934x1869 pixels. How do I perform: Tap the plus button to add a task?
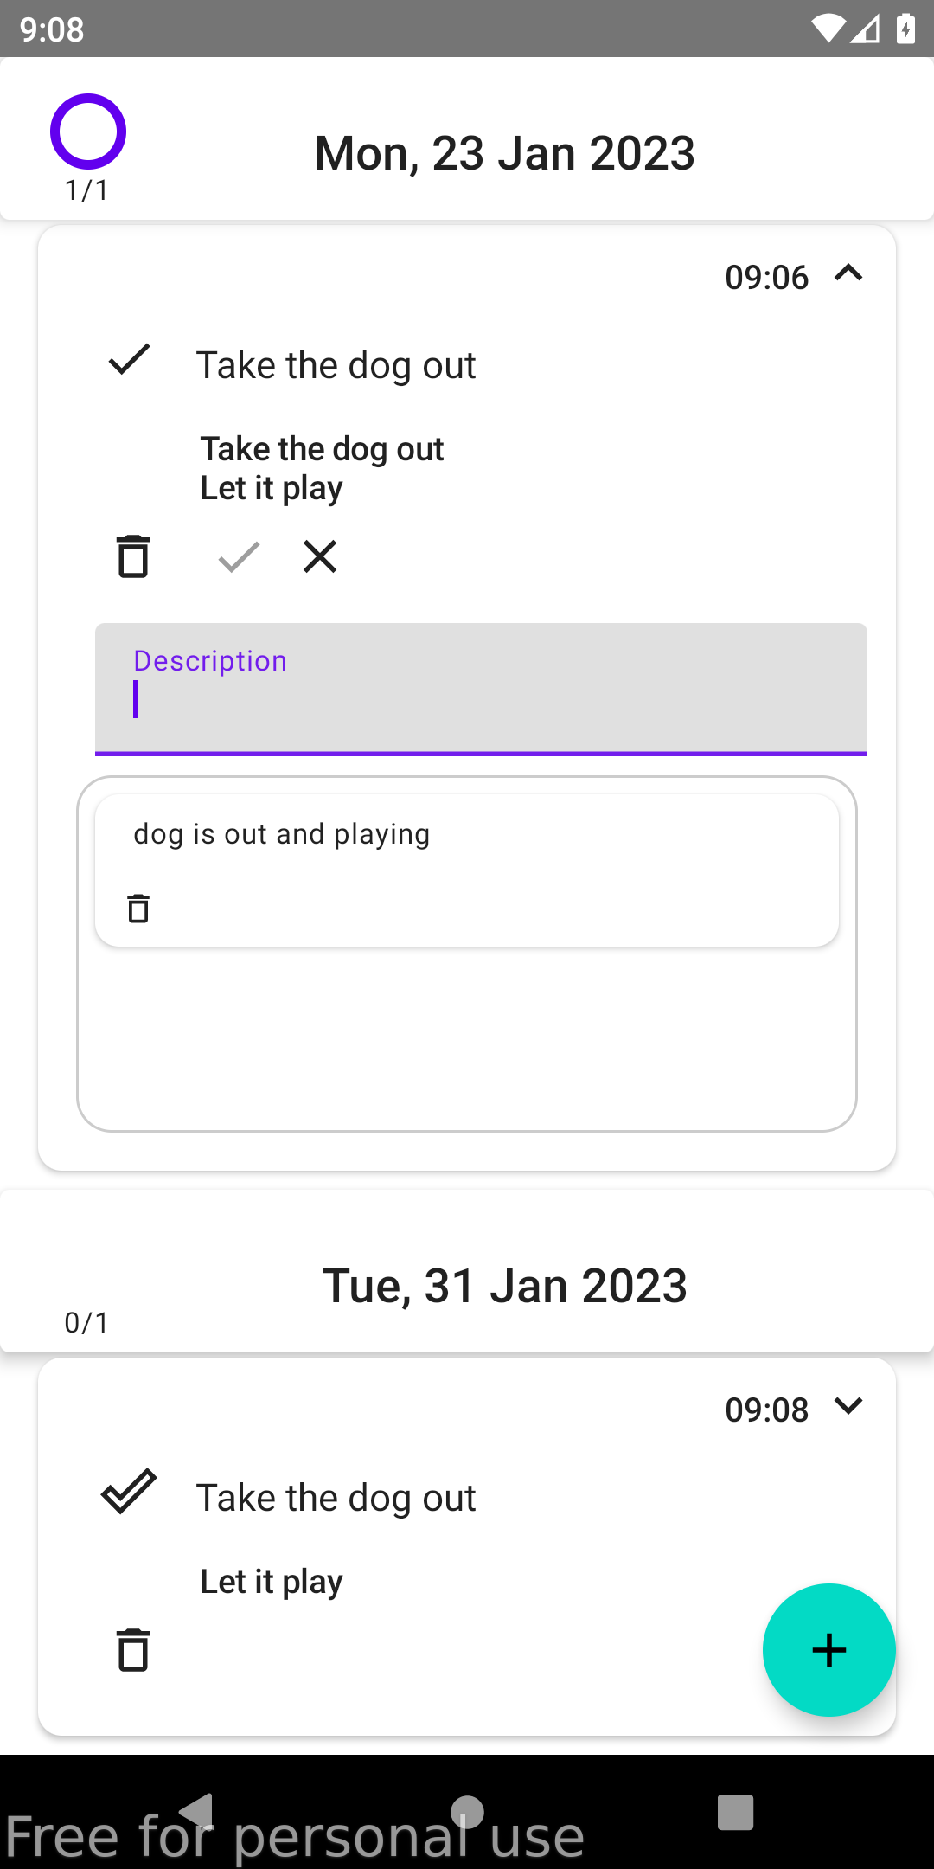(x=828, y=1649)
